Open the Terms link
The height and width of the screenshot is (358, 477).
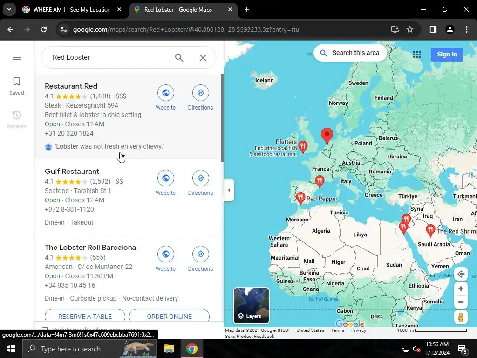tap(337, 330)
